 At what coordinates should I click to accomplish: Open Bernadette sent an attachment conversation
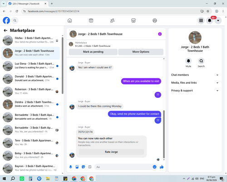[x=31, y=117]
